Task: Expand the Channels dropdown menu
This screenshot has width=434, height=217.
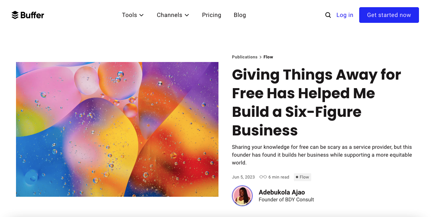Action: 173,15
